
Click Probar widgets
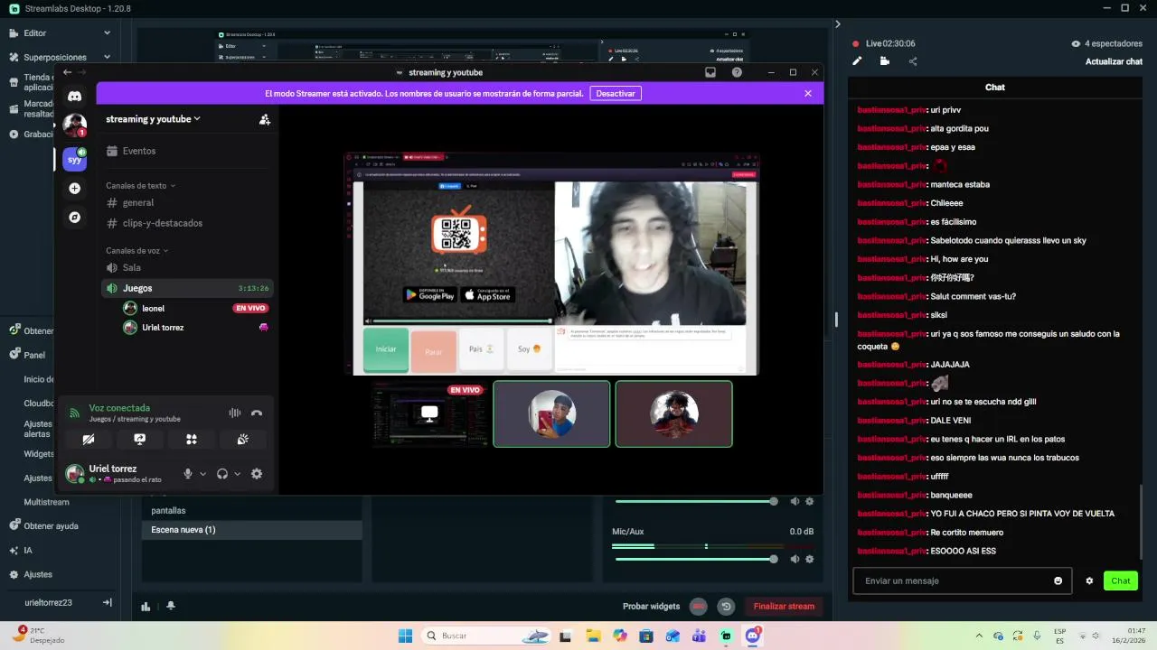pos(651,607)
